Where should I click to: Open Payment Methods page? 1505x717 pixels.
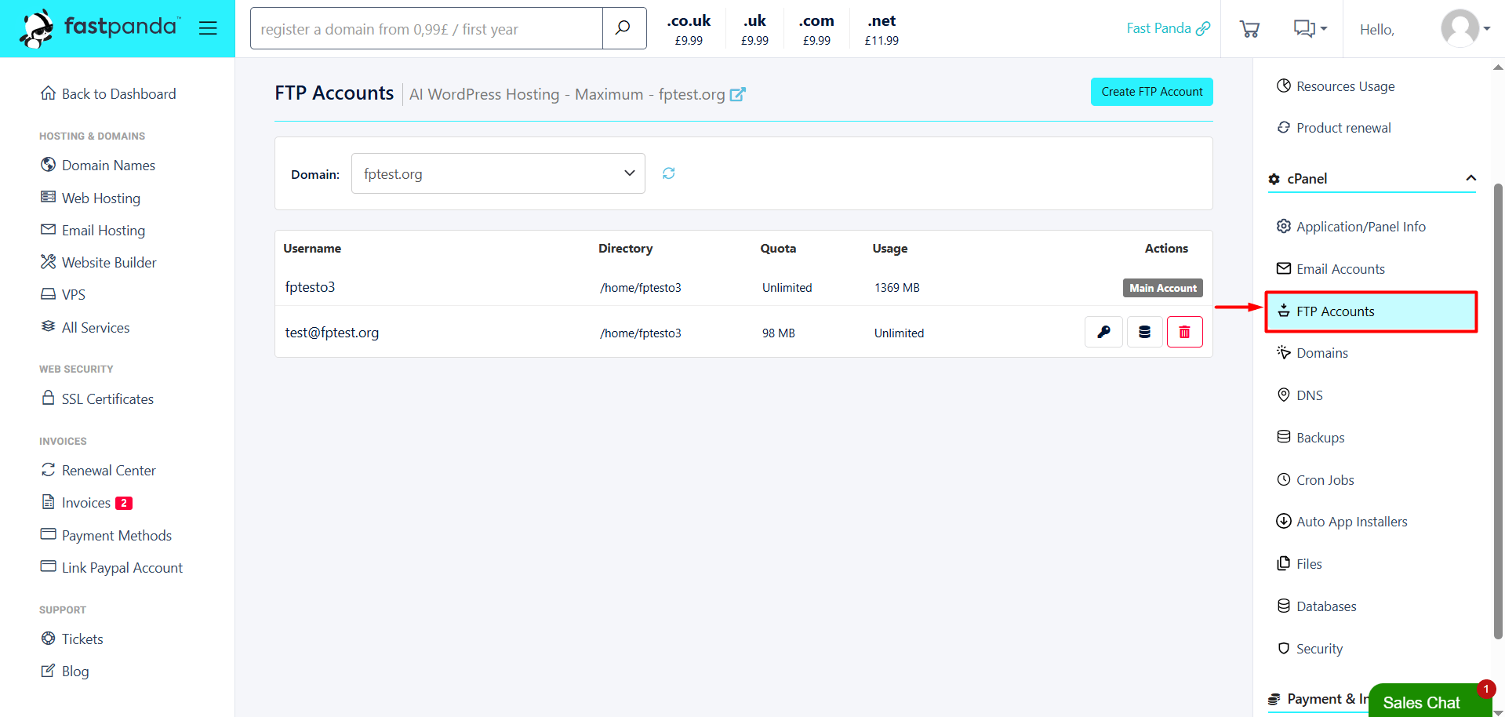coord(106,536)
